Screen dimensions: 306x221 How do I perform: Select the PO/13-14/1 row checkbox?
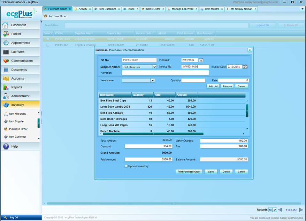click(48, 45)
